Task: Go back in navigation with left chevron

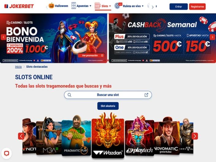Action: tap(47, 7)
